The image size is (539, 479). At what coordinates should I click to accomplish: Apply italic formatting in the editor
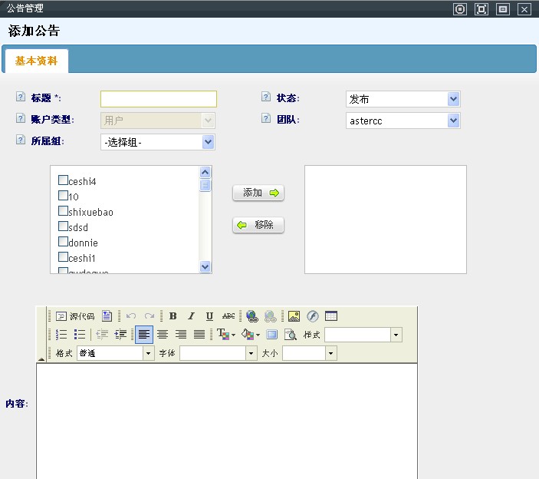191,316
